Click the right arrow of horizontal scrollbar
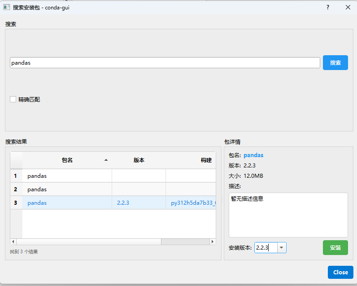This screenshot has width=357, height=286. pyautogui.click(x=213, y=242)
